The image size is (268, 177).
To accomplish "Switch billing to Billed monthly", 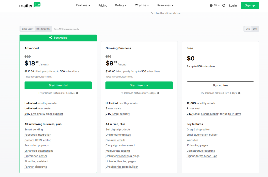I will click(43, 29).
